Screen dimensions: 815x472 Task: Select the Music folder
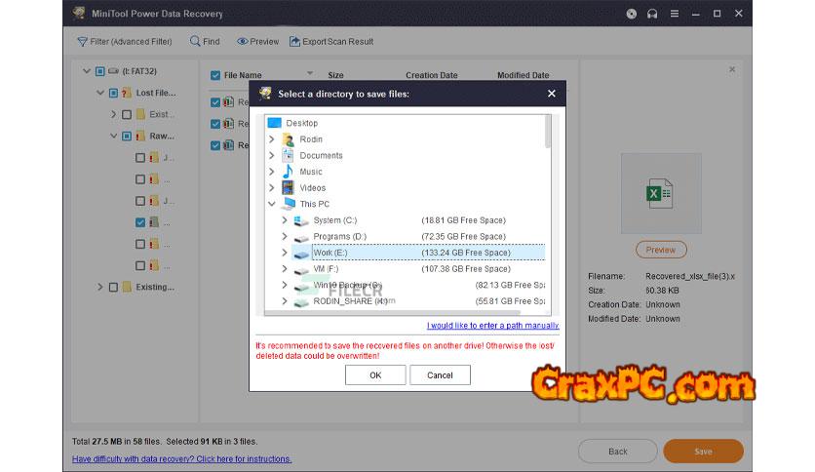[310, 172]
